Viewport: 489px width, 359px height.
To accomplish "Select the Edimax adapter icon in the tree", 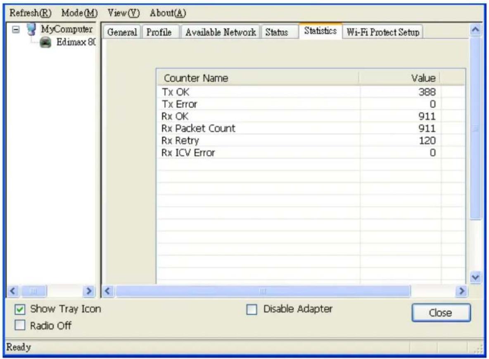I will coord(45,42).
